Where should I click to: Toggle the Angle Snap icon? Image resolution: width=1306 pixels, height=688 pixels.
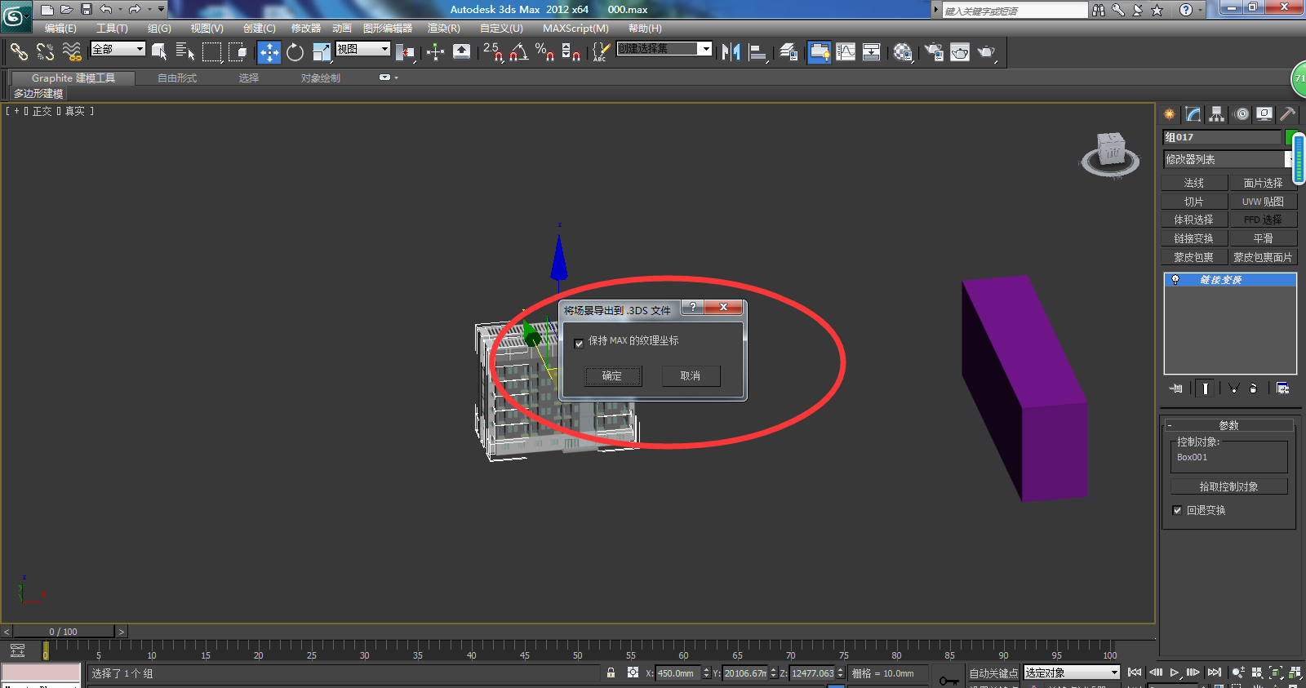[519, 52]
